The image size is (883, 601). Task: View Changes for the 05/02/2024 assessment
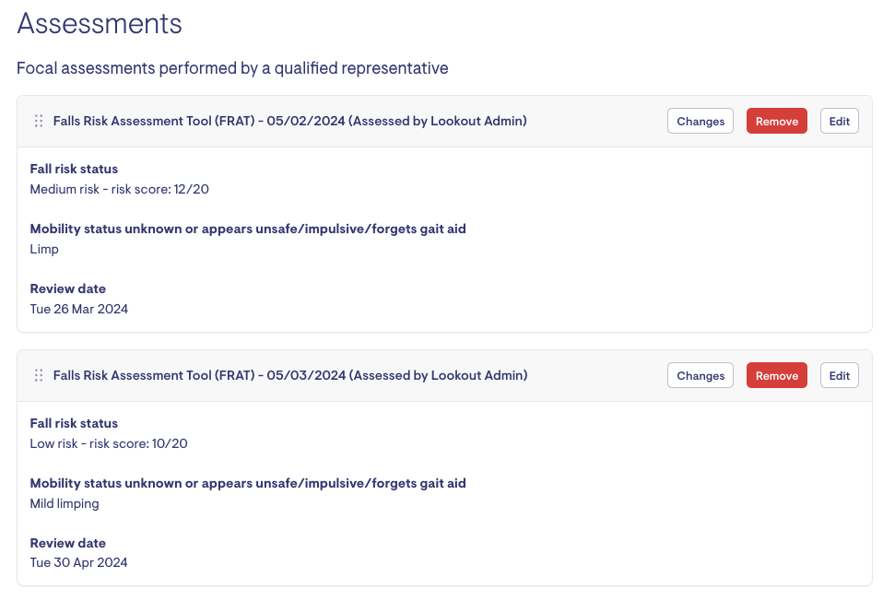701,121
